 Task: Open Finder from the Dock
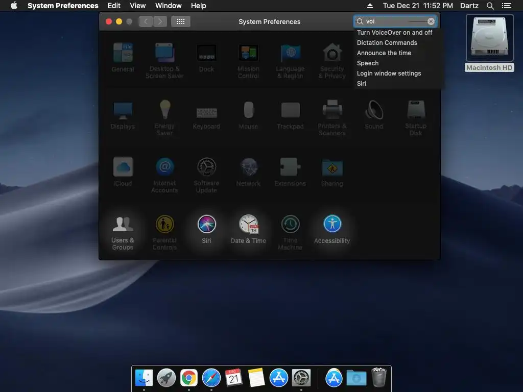pyautogui.click(x=144, y=378)
